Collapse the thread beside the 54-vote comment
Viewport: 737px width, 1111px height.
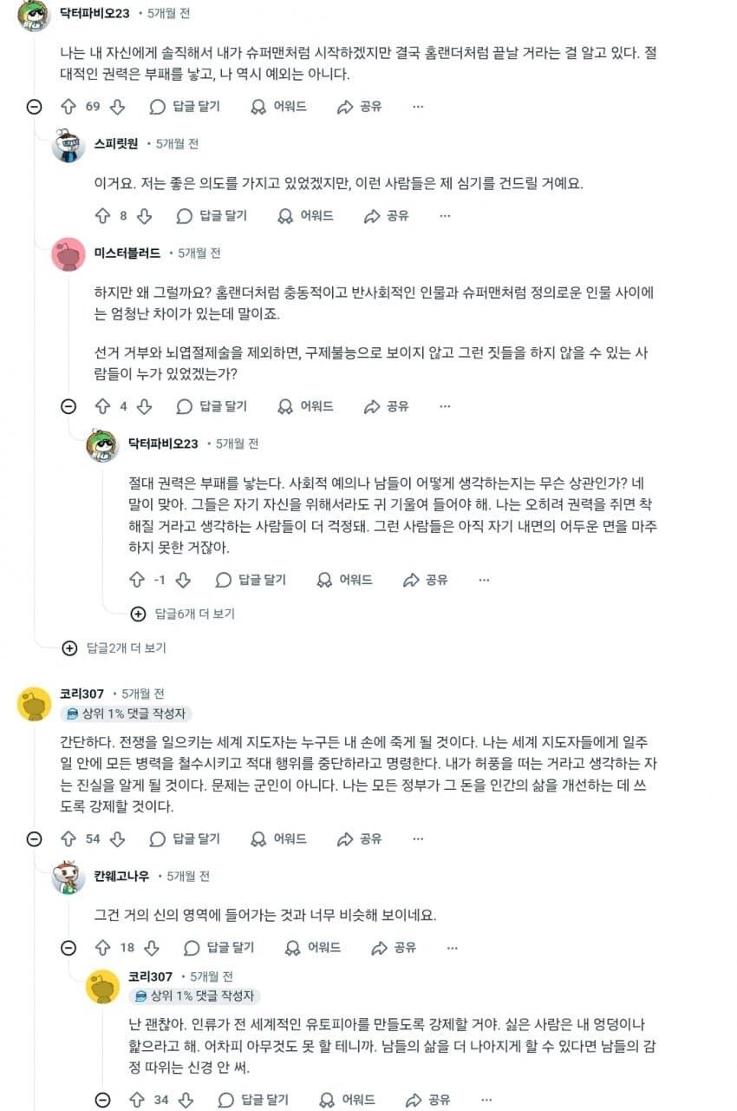point(34,838)
